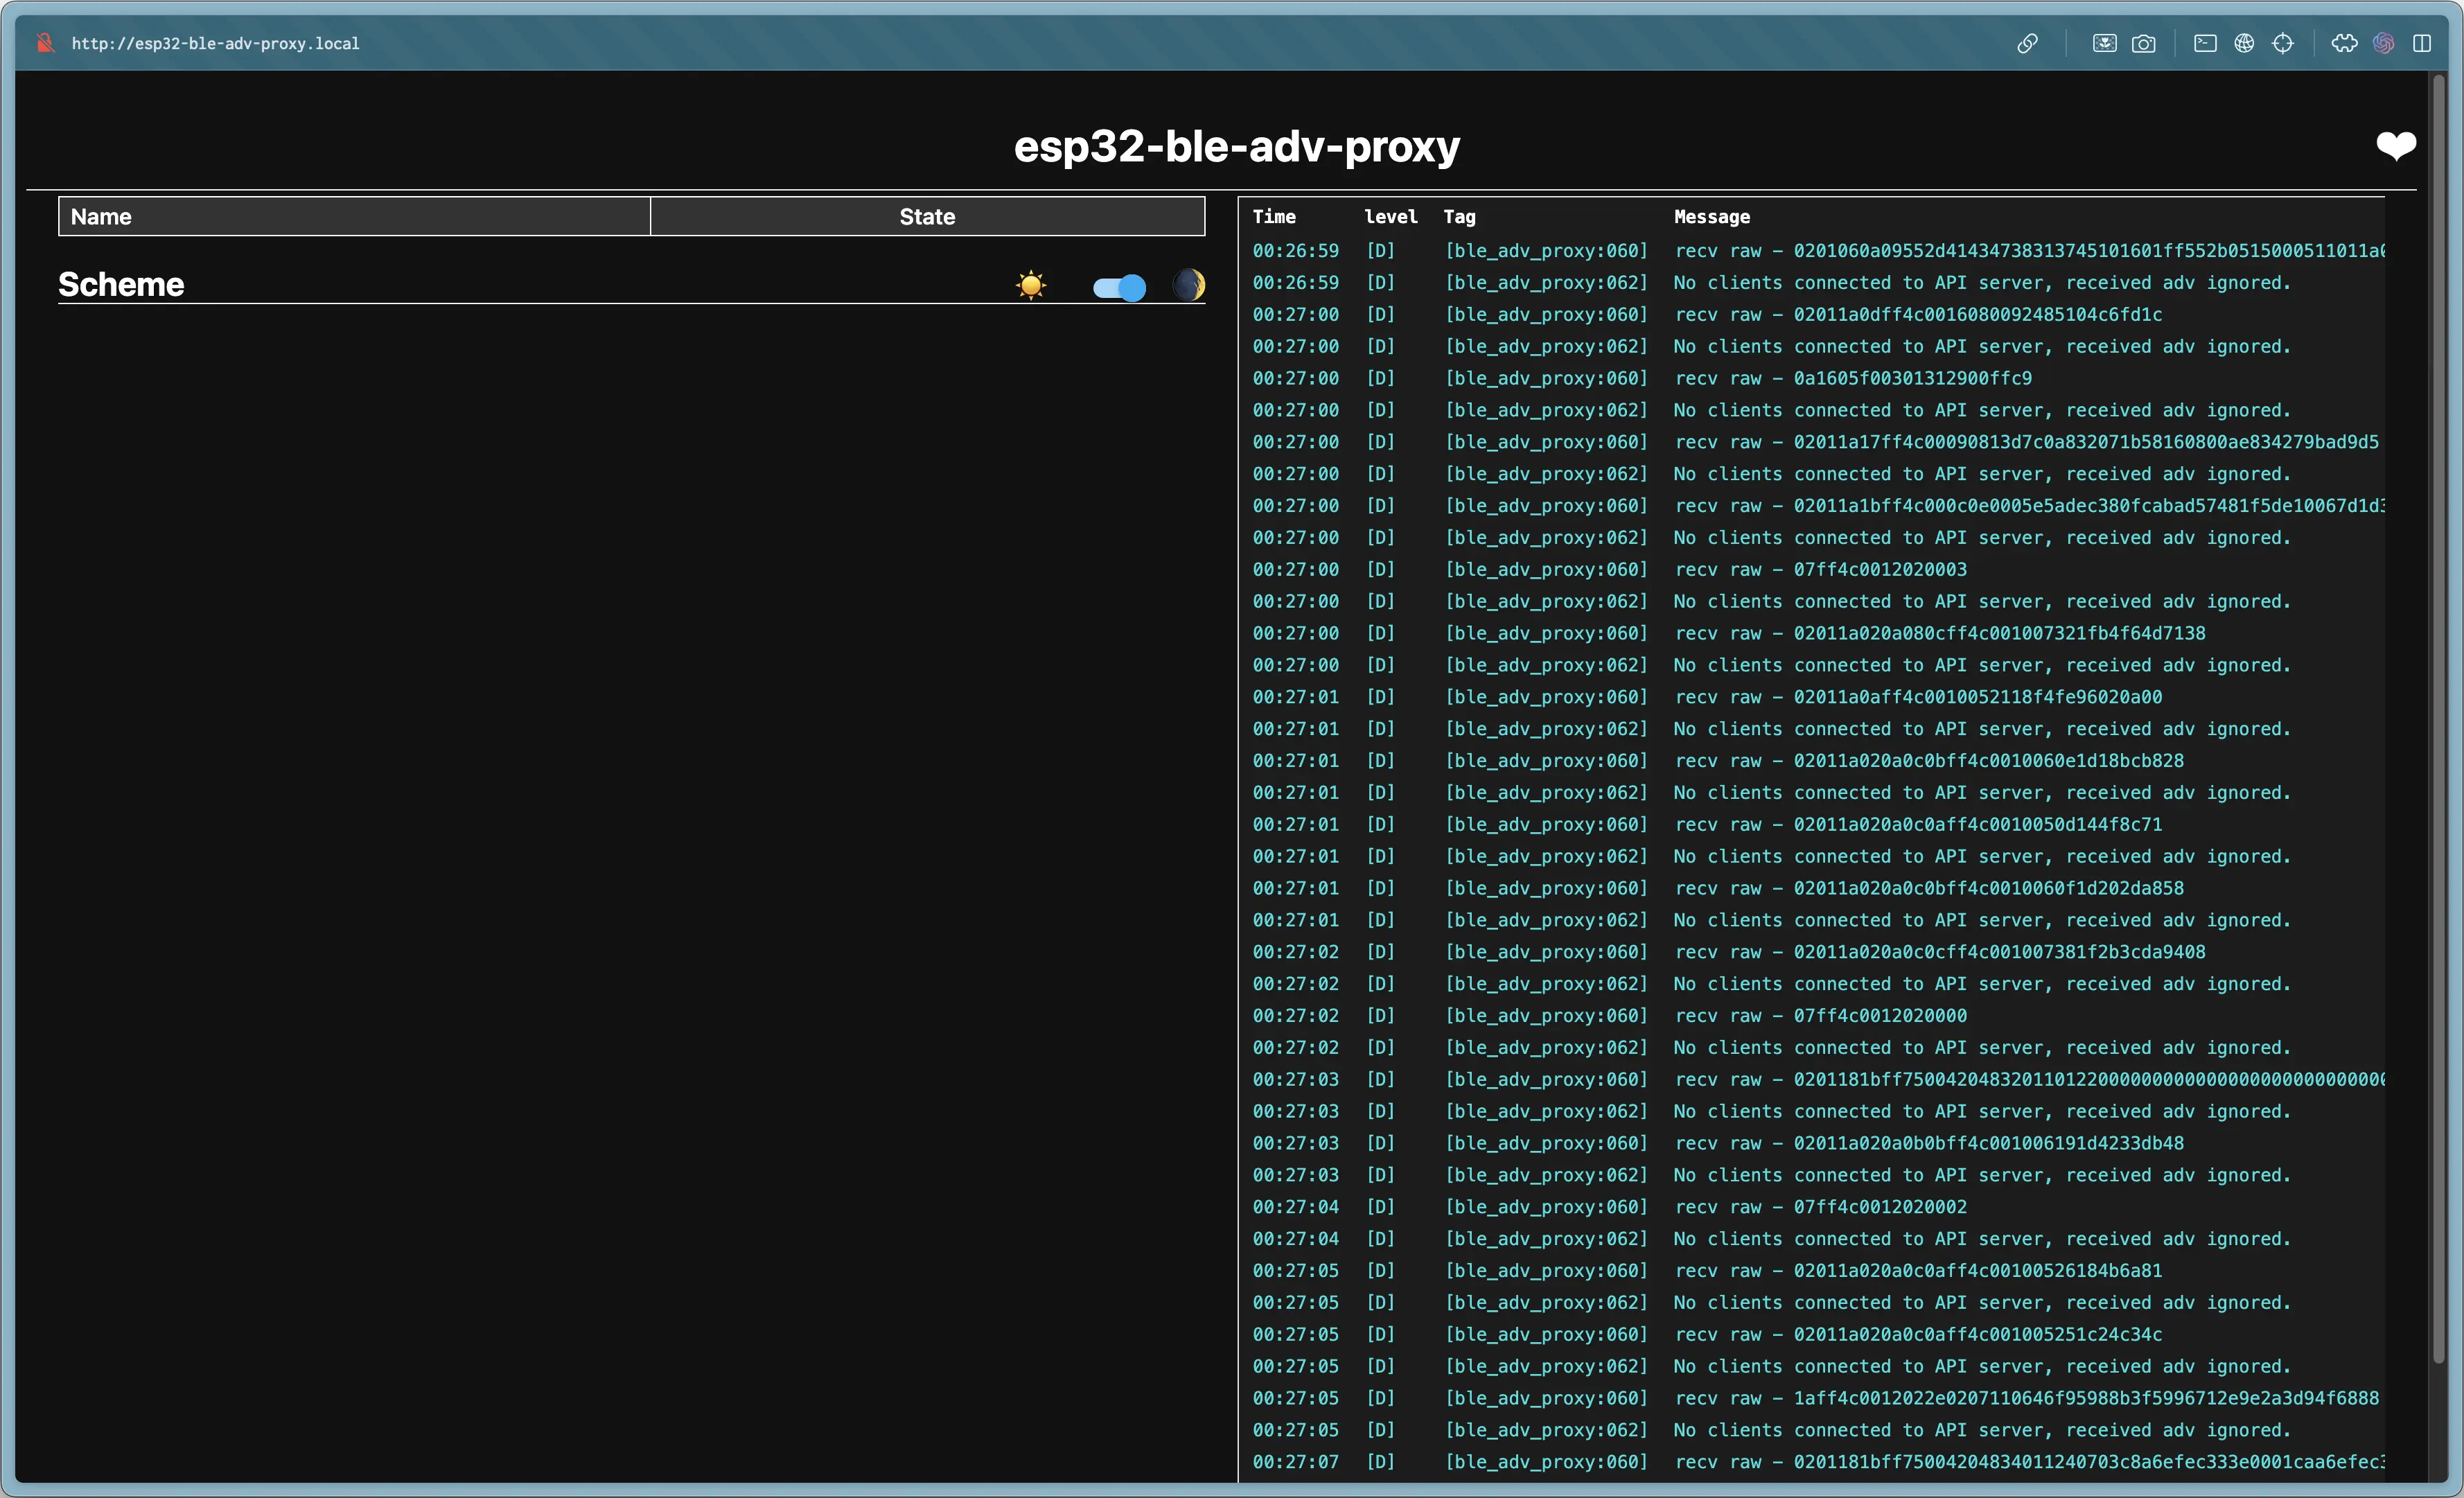
Task: Activate the crosshair inspect element icon
Action: 2282,43
